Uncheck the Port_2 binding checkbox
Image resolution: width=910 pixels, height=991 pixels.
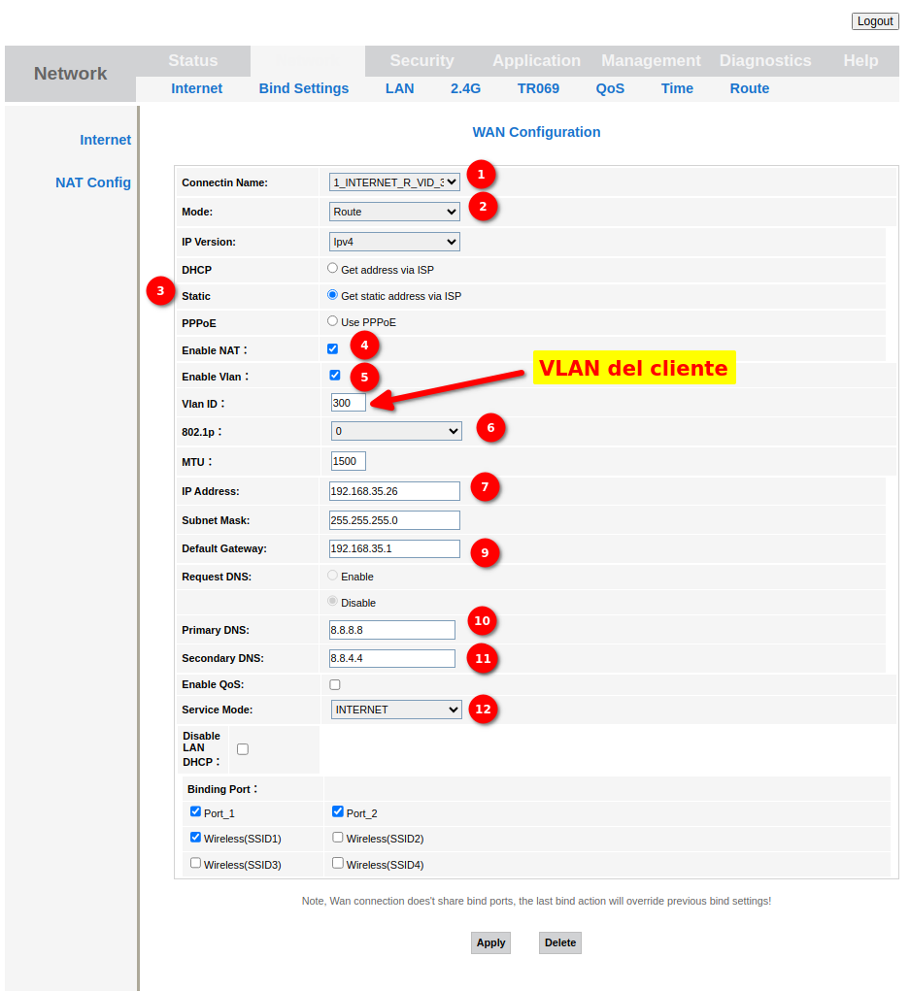[x=338, y=811]
